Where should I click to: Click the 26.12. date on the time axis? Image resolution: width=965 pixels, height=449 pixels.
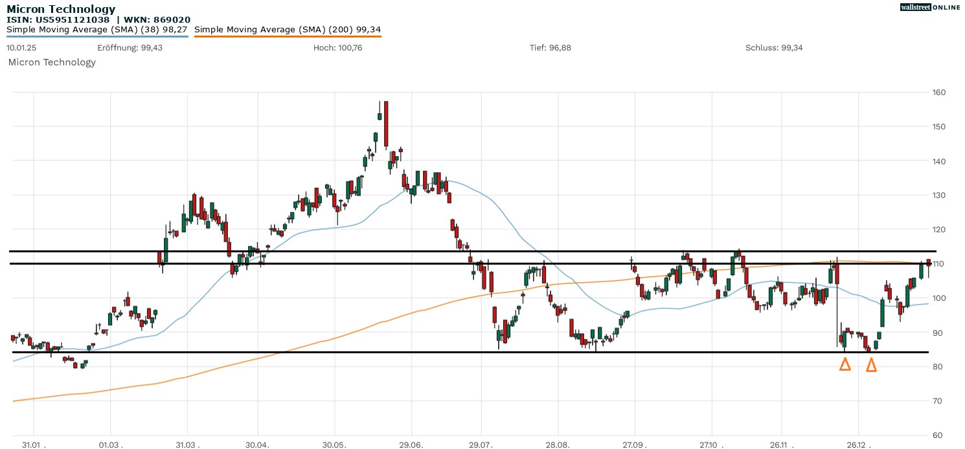tap(858, 445)
